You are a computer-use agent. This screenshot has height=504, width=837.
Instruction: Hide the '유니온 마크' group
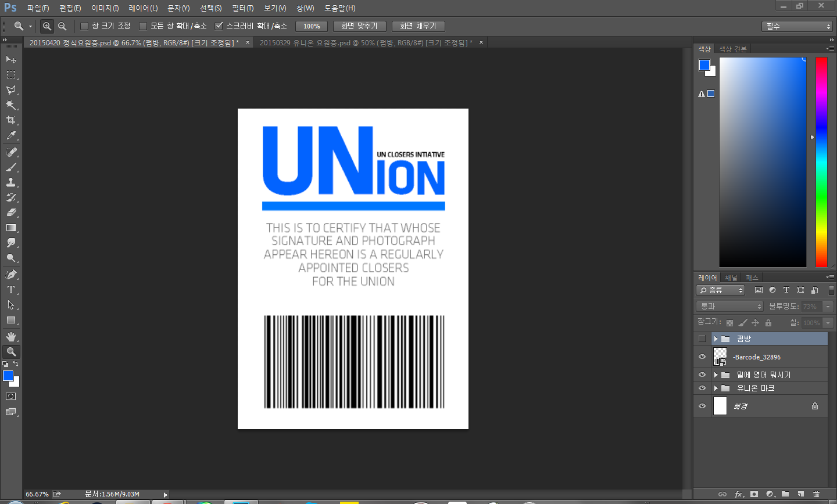coord(702,388)
